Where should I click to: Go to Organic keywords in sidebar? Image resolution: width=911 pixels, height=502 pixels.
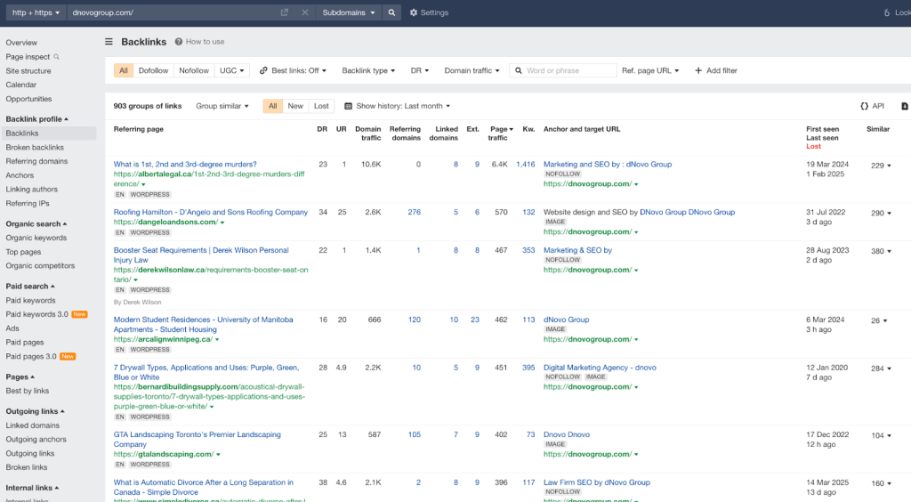point(36,238)
